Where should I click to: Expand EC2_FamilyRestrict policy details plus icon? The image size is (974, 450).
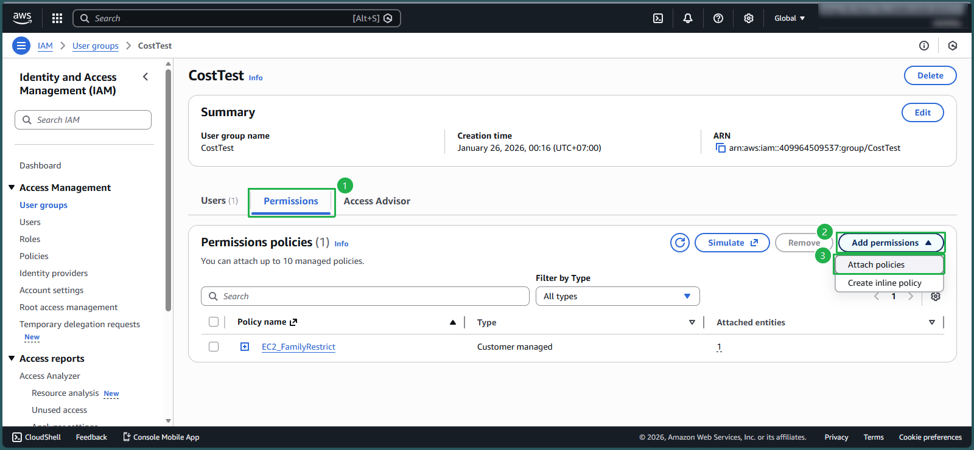245,347
